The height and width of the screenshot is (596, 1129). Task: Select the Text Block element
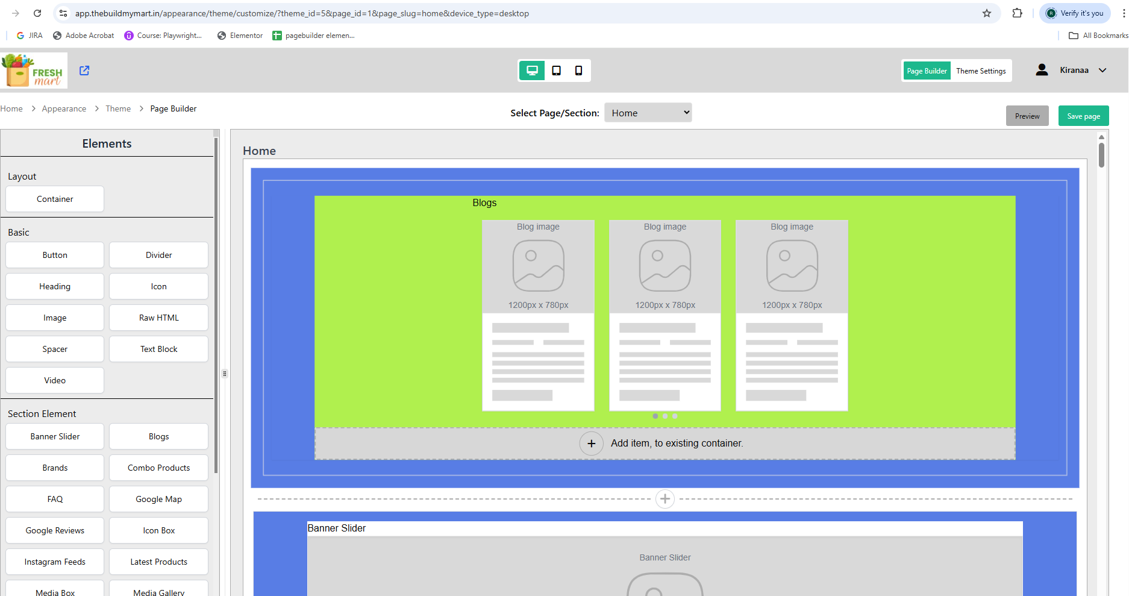pos(159,349)
